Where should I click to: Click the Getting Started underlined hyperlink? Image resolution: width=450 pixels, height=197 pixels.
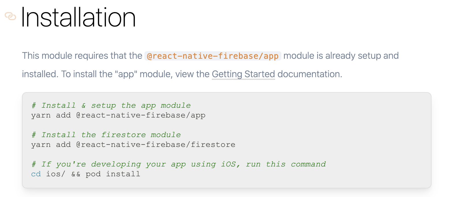click(243, 74)
